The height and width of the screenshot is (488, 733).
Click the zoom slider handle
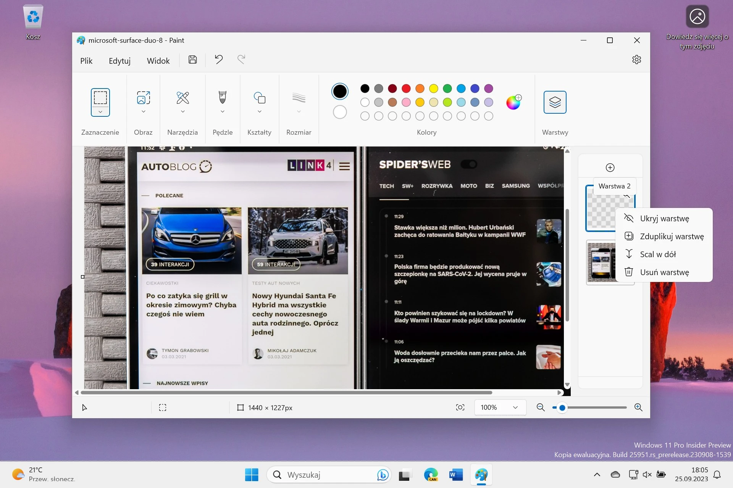point(562,407)
